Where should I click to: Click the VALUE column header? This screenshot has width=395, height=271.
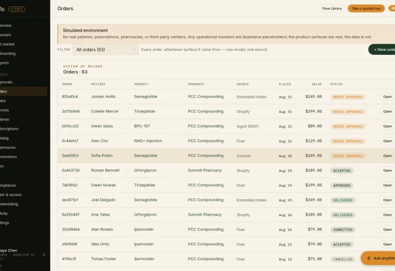(317, 84)
